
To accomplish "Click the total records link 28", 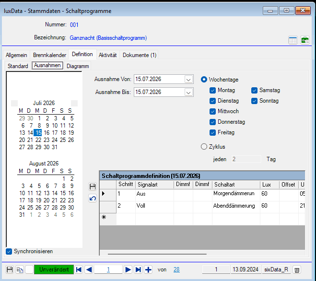I will point(176,269).
